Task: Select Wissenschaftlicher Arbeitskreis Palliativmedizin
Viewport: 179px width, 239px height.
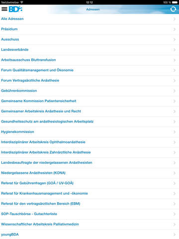Action: point(89,224)
